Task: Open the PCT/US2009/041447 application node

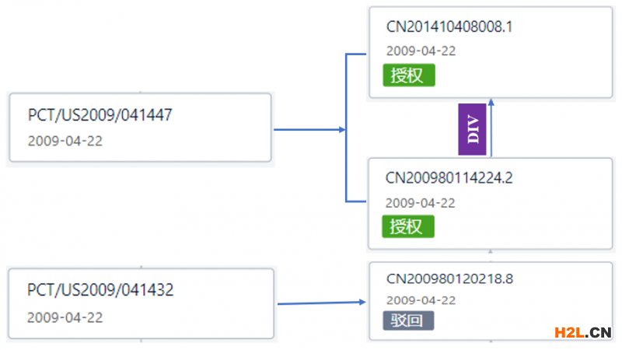Action: click(140, 128)
